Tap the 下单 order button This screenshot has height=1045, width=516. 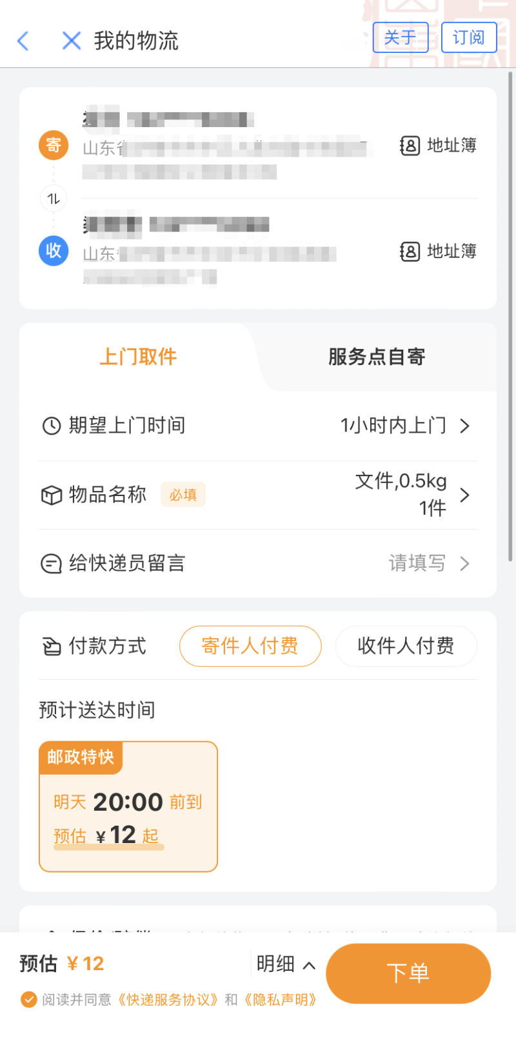[408, 973]
